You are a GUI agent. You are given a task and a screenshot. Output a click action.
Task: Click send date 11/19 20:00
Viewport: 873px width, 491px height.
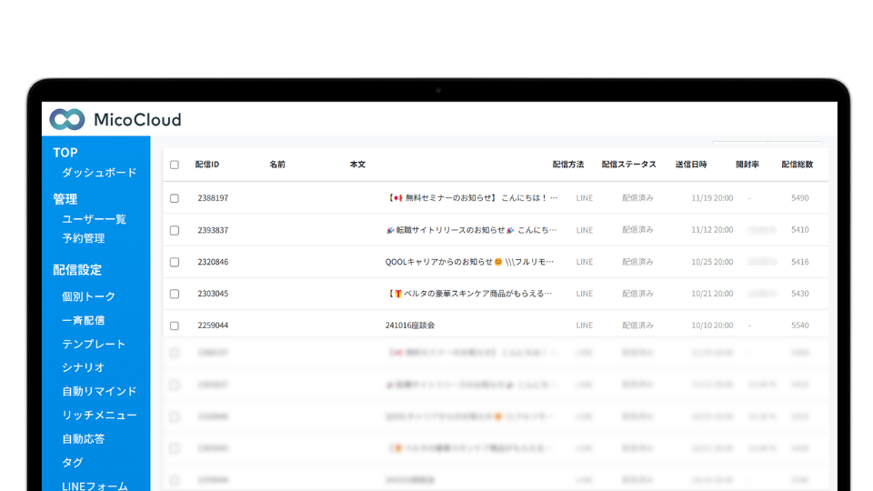(712, 198)
